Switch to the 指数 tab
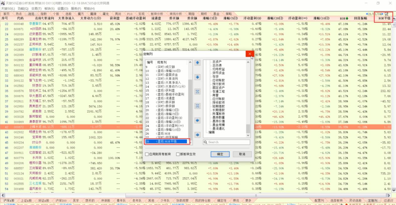The image size is (396, 205). pyautogui.click(x=44, y=14)
